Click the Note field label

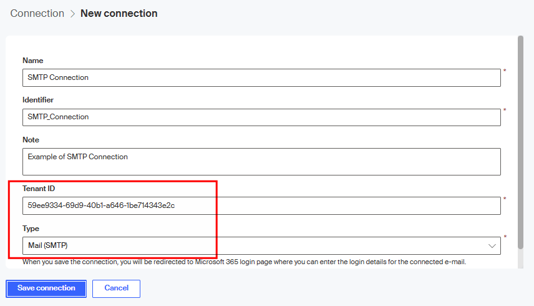tap(31, 140)
